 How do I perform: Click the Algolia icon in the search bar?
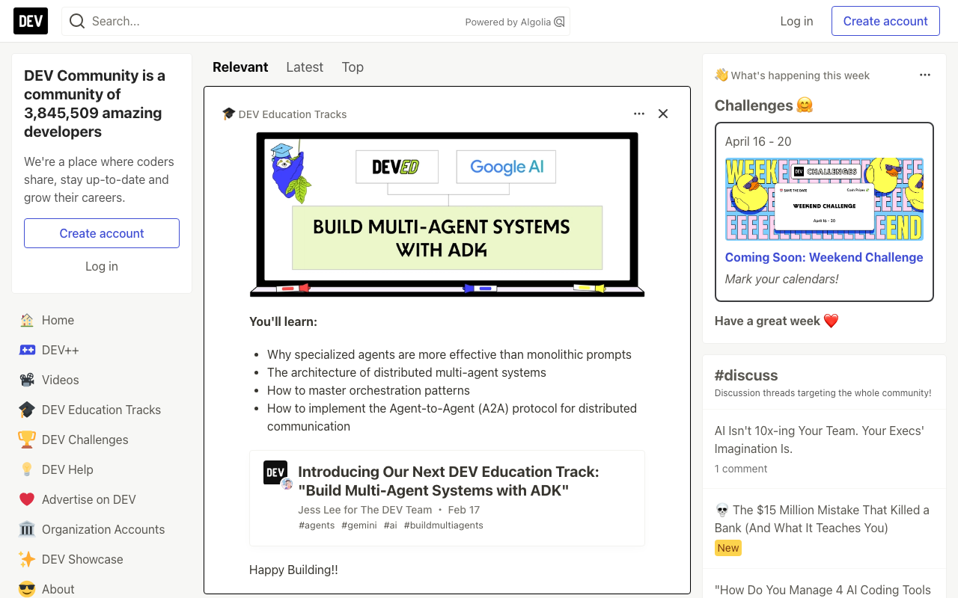coord(559,22)
